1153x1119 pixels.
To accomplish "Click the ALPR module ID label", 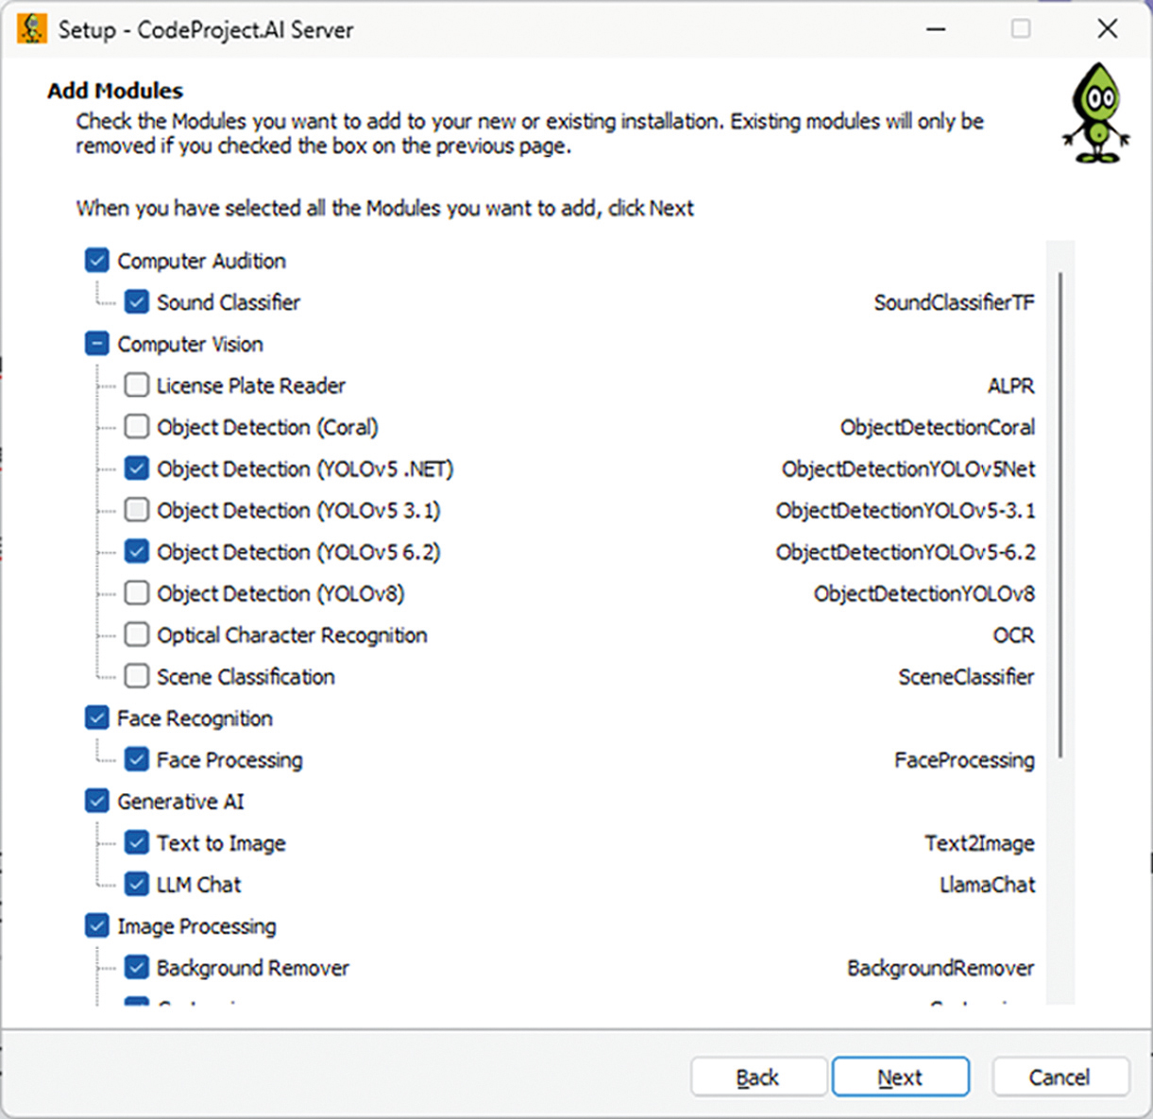I will pos(1010,386).
